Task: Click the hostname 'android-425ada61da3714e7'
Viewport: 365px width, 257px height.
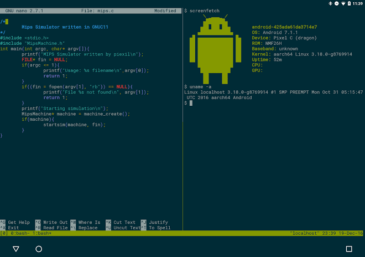Action: coord(284,27)
